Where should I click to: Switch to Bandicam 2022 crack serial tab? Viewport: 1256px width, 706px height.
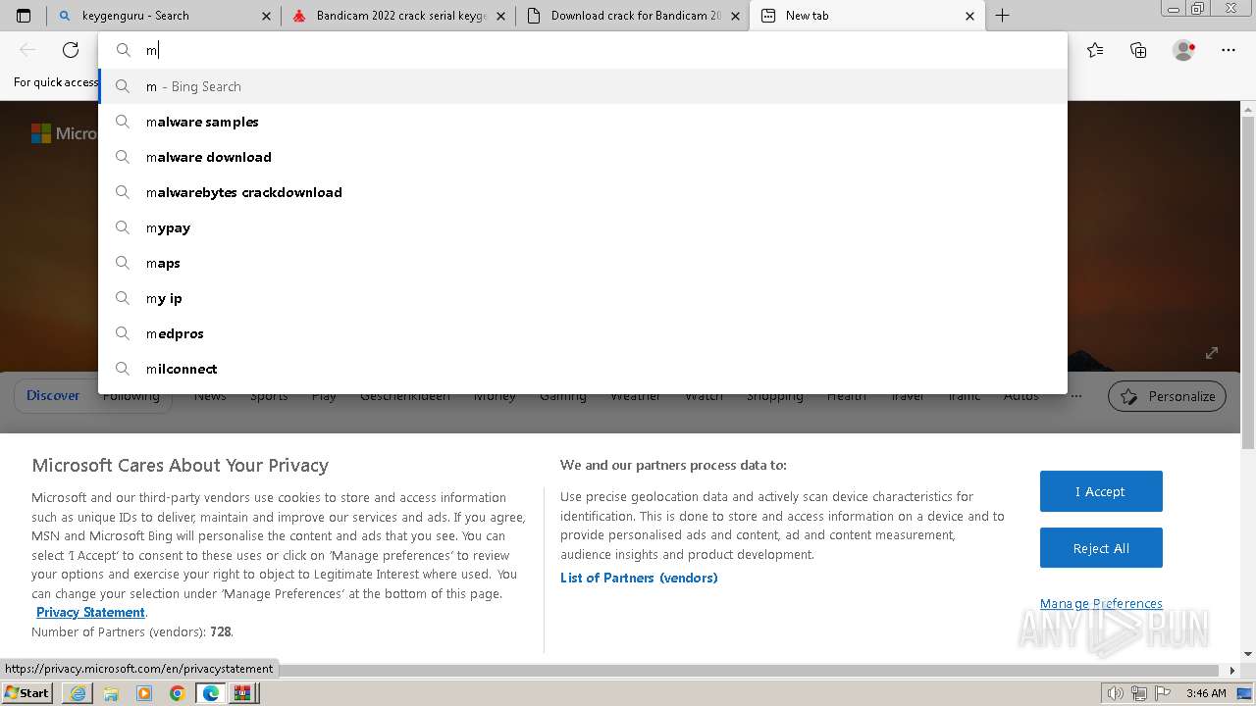click(399, 16)
